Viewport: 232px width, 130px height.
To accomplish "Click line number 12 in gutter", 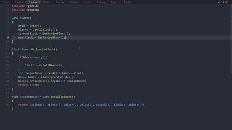I will coord(7,49).
